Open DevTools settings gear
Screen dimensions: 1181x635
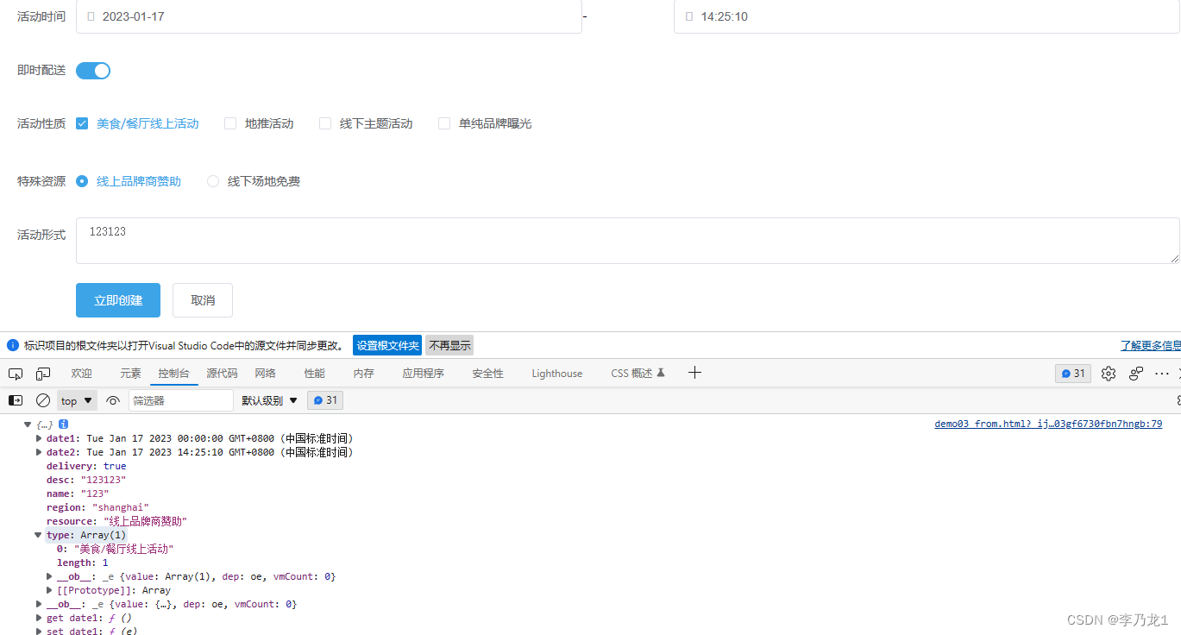click(1108, 373)
